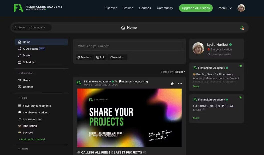Click the buy-sell money icon
This screenshot has height=155, width=264.
click(x=19, y=132)
